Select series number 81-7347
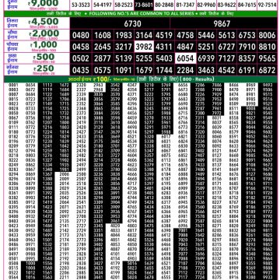The height and width of the screenshot is (280, 280). (x=185, y=5)
